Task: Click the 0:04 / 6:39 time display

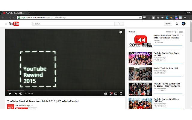Action: [28, 94]
